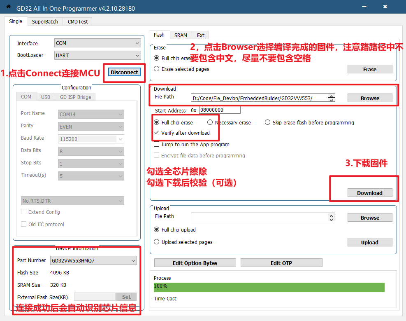Select Necessary erase radio option
Image resolution: width=406 pixels, height=321 pixels.
click(210, 122)
